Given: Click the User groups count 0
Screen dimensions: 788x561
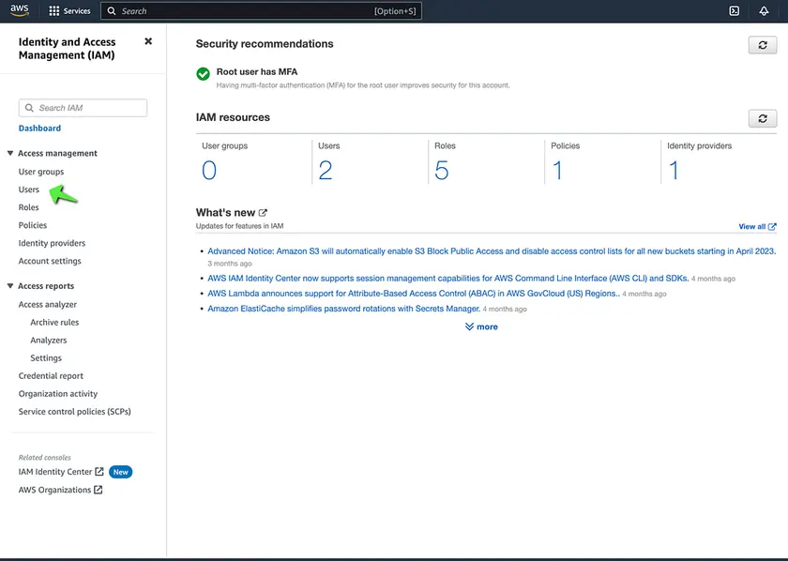Looking at the screenshot, I should tap(209, 171).
